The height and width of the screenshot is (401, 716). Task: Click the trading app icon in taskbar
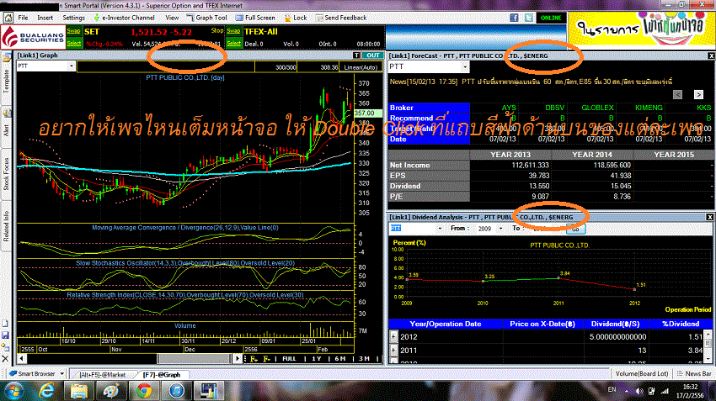[209, 391]
